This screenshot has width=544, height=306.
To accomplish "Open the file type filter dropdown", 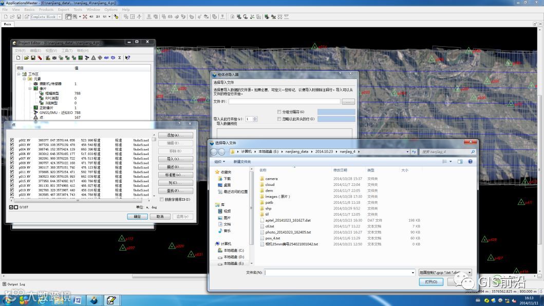I will pos(470,272).
